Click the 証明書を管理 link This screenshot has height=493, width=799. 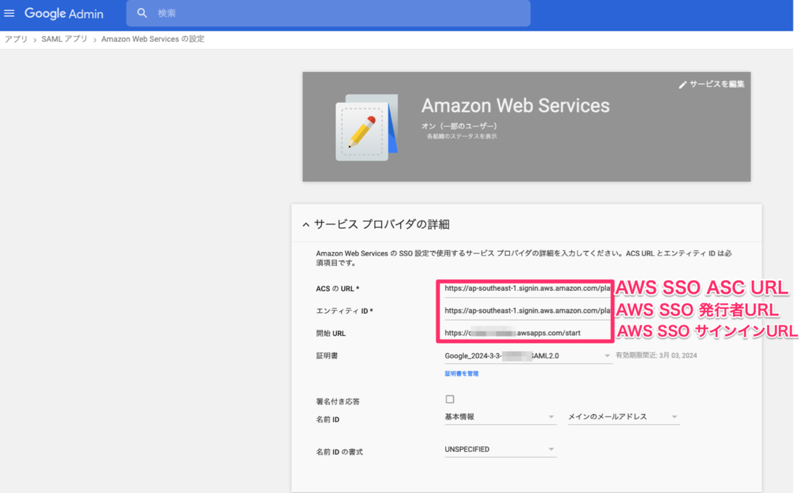[x=461, y=374]
